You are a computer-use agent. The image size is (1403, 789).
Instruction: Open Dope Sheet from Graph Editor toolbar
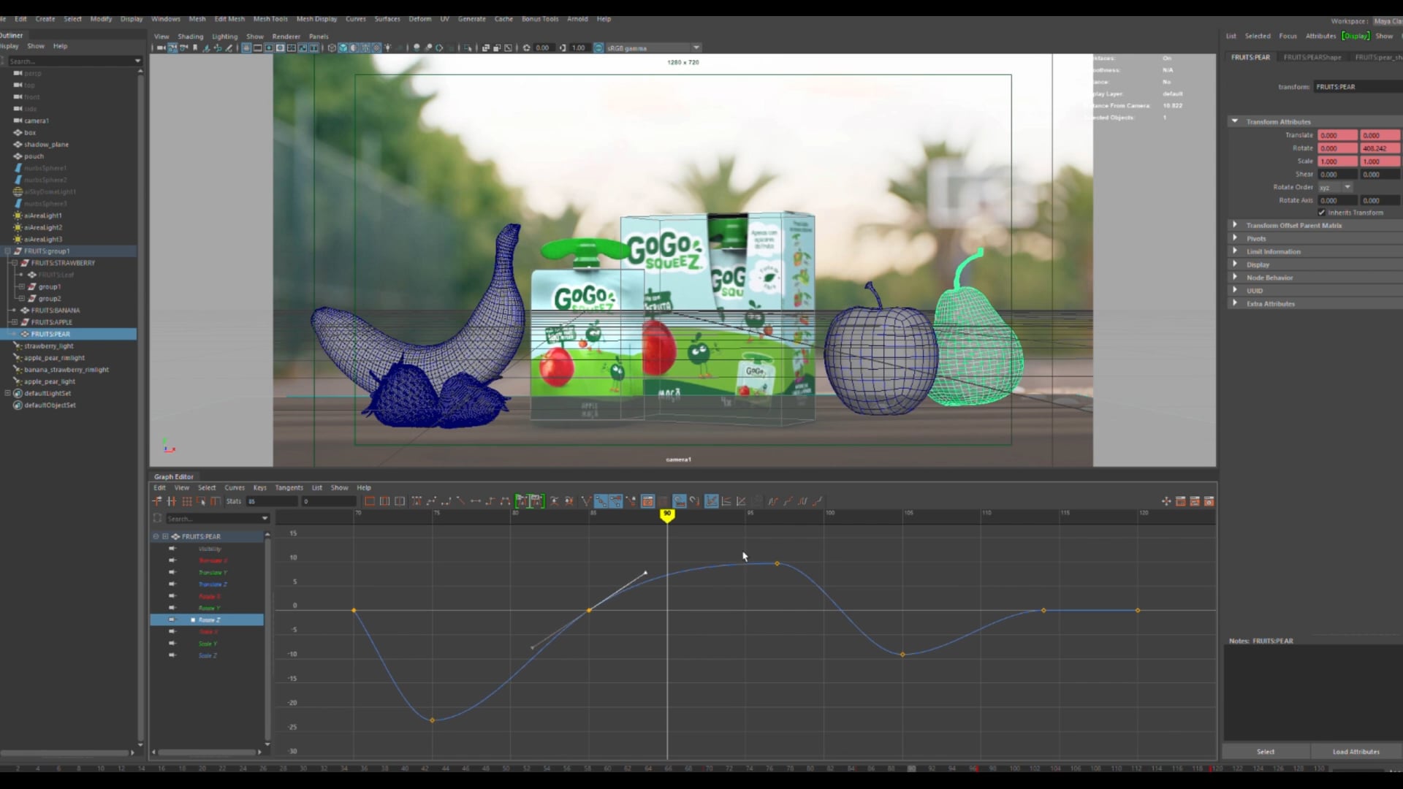(1180, 501)
